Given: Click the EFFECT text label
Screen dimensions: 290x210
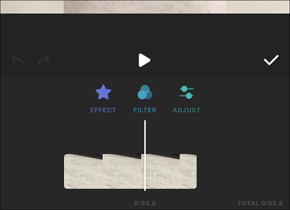Looking at the screenshot, I should [x=103, y=110].
